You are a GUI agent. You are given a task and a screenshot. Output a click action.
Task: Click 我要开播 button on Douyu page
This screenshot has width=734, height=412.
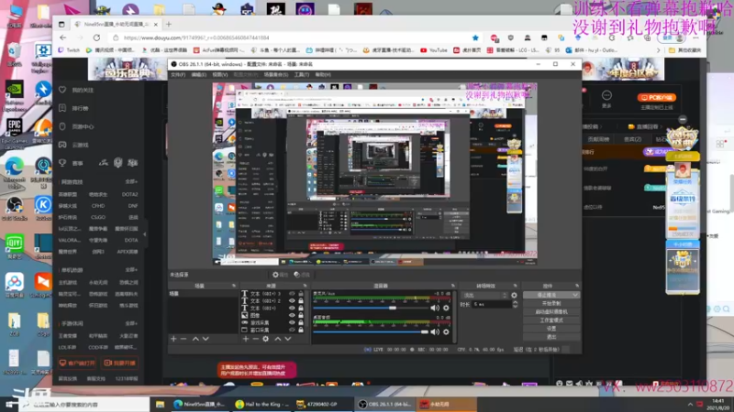120,363
